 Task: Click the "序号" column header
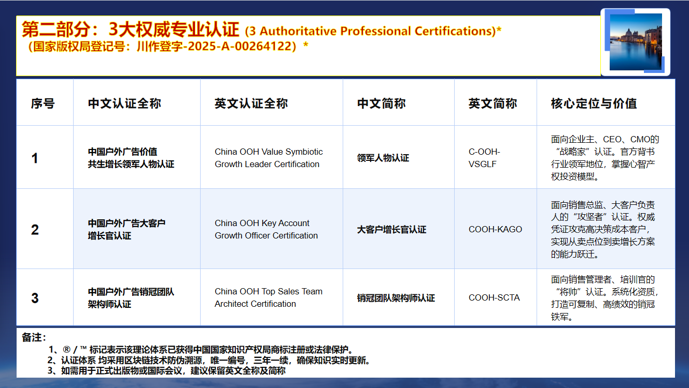pyautogui.click(x=43, y=103)
